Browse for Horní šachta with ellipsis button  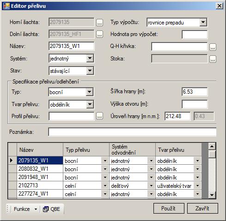(x=99, y=23)
